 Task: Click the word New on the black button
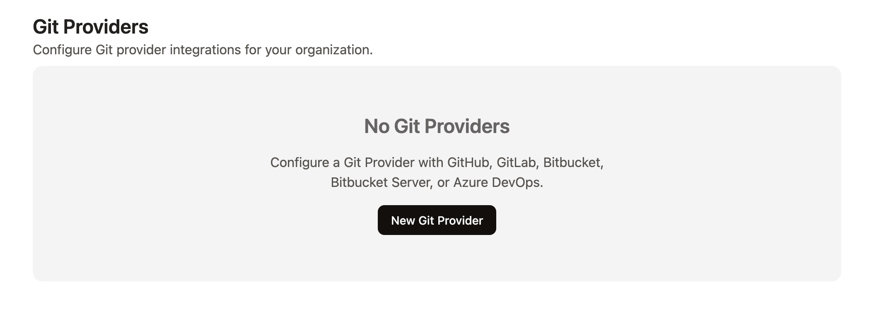coord(403,220)
